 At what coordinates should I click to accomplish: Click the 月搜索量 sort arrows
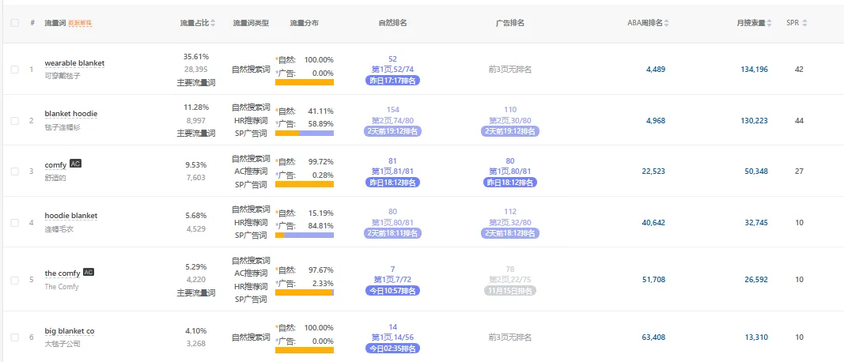[x=771, y=23]
